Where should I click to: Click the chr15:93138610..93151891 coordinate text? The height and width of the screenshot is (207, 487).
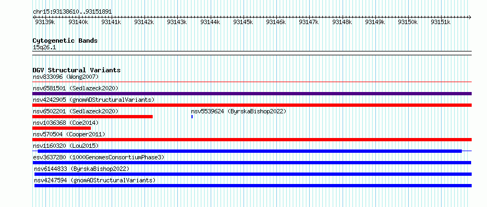tap(72, 12)
